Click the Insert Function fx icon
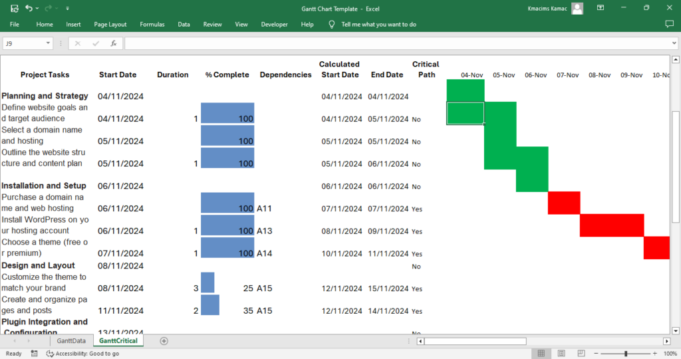Image resolution: width=681 pixels, height=359 pixels. (x=113, y=43)
